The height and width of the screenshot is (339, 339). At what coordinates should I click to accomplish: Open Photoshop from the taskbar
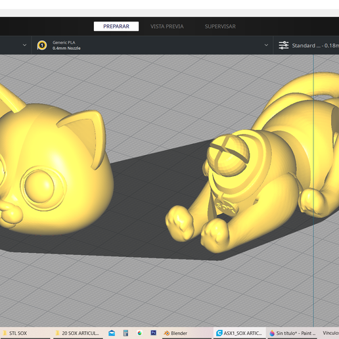coord(154,333)
